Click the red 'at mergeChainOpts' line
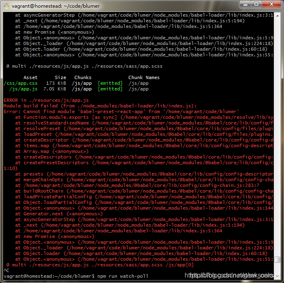This screenshot has height=283, width=284. pos(144,180)
